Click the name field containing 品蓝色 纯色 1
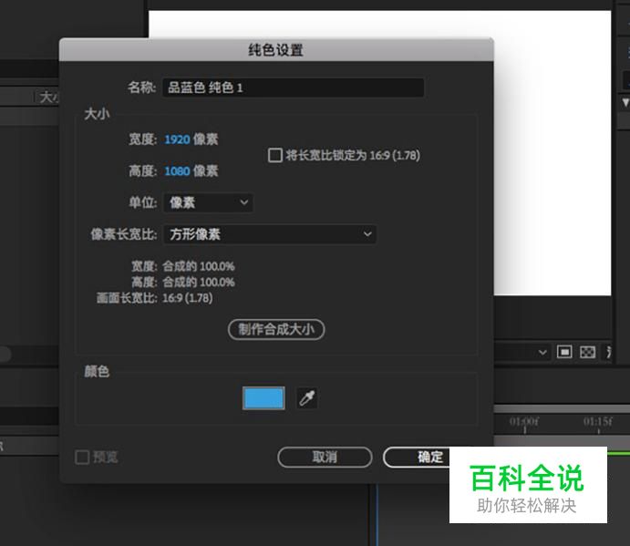Image resolution: width=630 pixels, height=546 pixels. [x=294, y=88]
